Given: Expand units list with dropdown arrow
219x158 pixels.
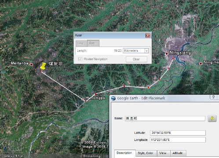Looking at the screenshot, I should click(146, 51).
